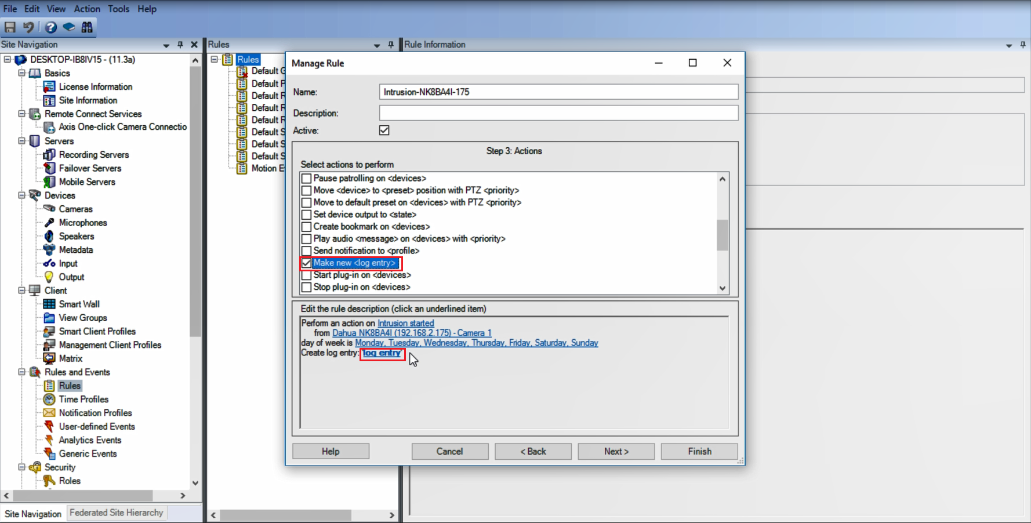Cancel the Manage Rule dialog
1031x523 pixels.
[450, 451]
